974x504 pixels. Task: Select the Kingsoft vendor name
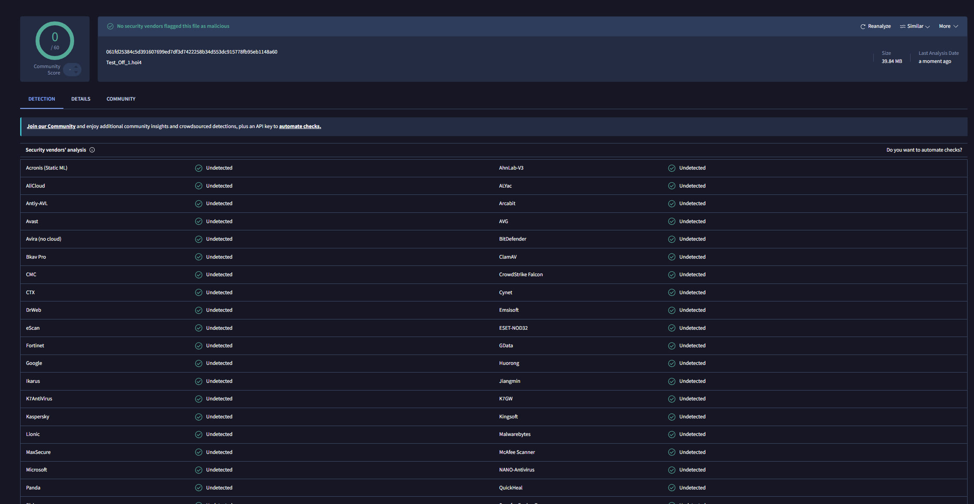click(508, 417)
